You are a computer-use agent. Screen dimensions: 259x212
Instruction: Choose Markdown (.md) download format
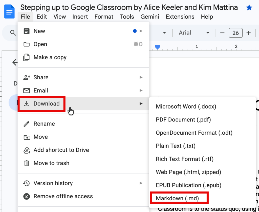(178, 198)
